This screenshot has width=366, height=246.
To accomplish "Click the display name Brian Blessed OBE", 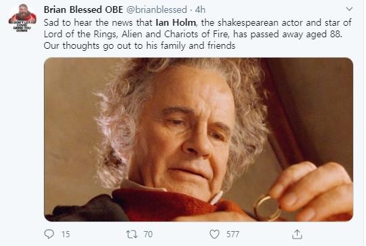I will (x=83, y=9).
